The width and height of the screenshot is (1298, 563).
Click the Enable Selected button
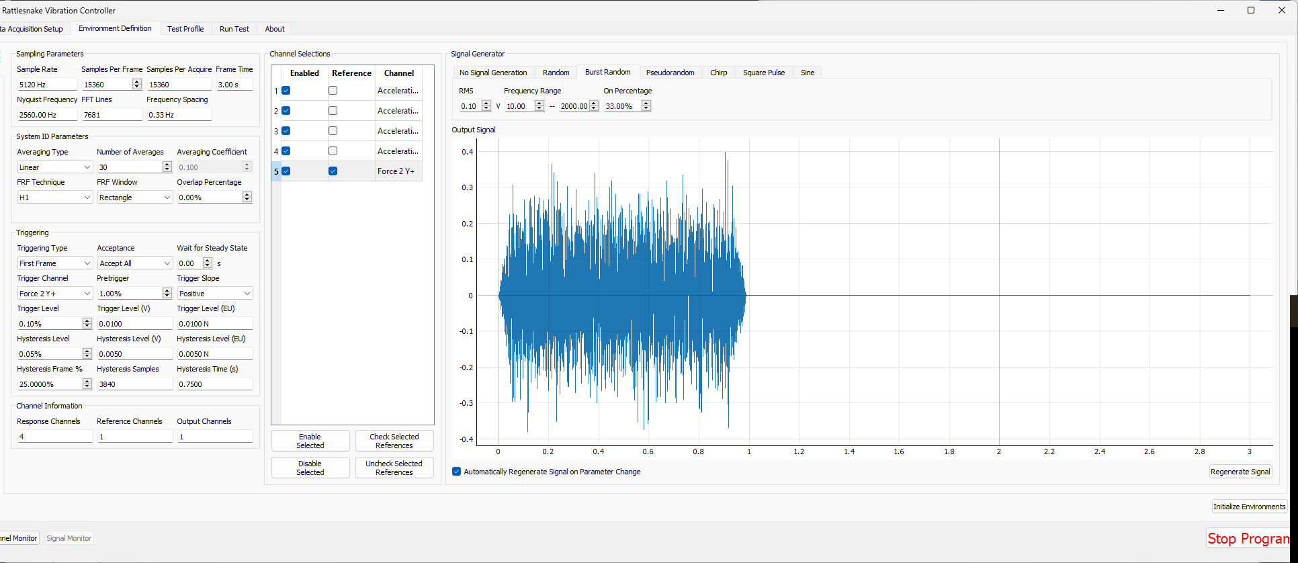(x=310, y=441)
